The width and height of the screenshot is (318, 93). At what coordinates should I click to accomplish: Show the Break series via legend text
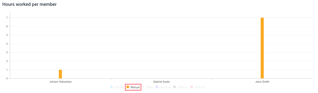pos(150,87)
